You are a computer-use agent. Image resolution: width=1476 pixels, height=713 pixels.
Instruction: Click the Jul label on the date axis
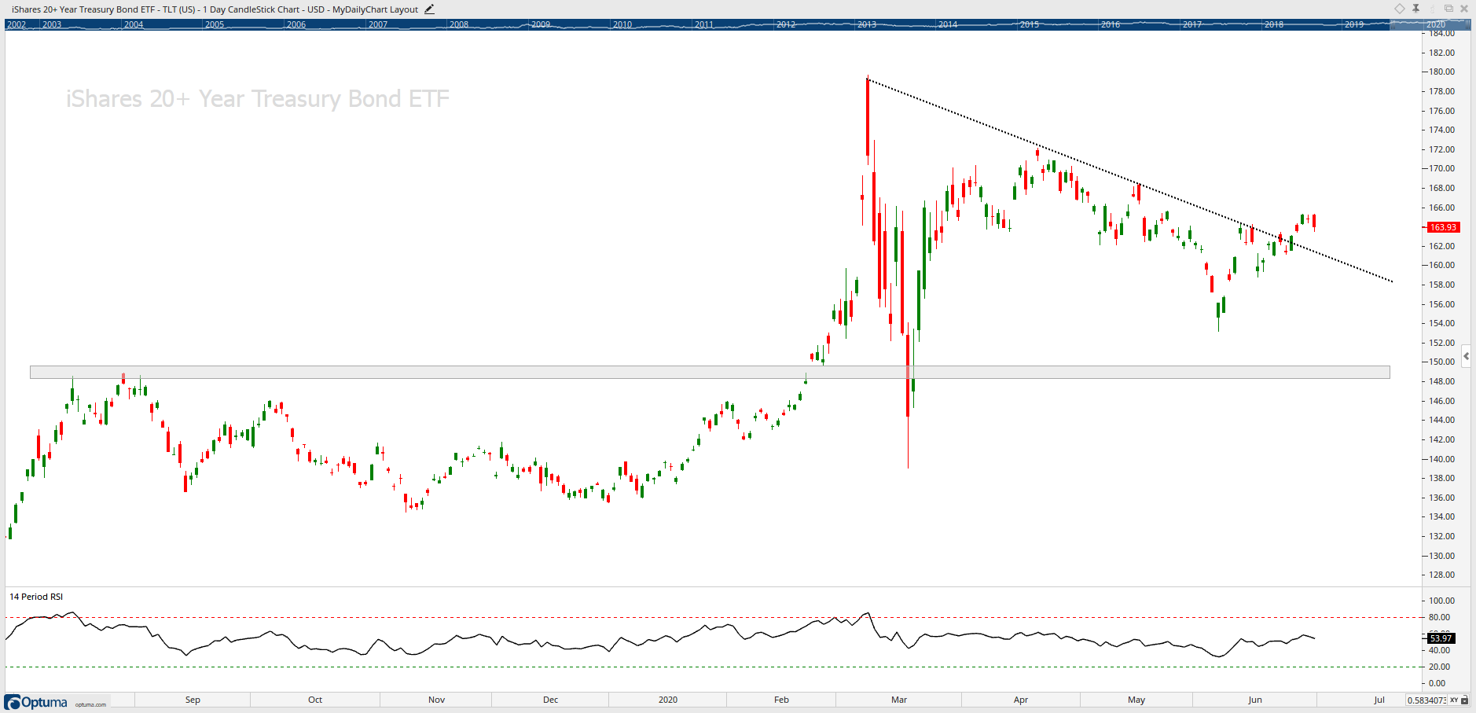[1379, 700]
